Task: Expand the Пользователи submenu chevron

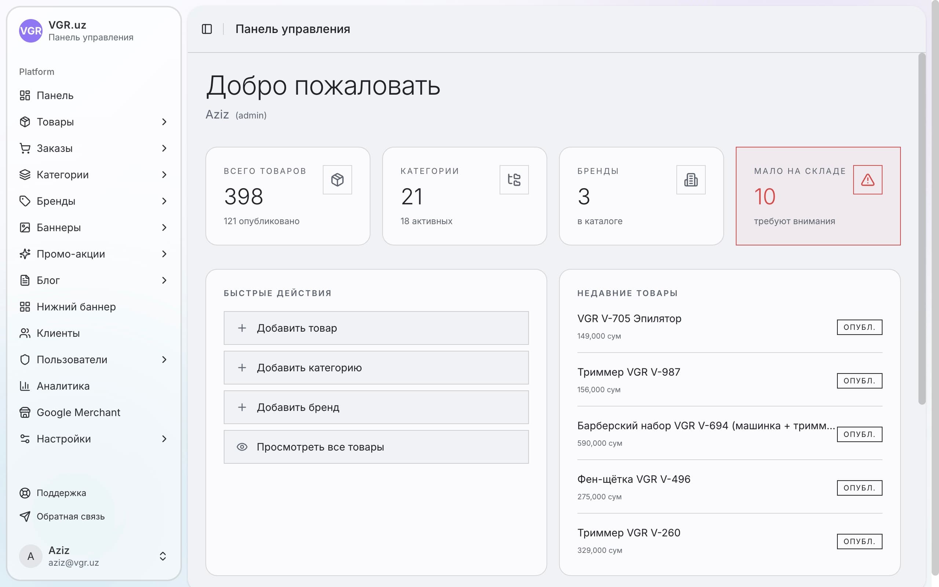Action: [x=164, y=360]
